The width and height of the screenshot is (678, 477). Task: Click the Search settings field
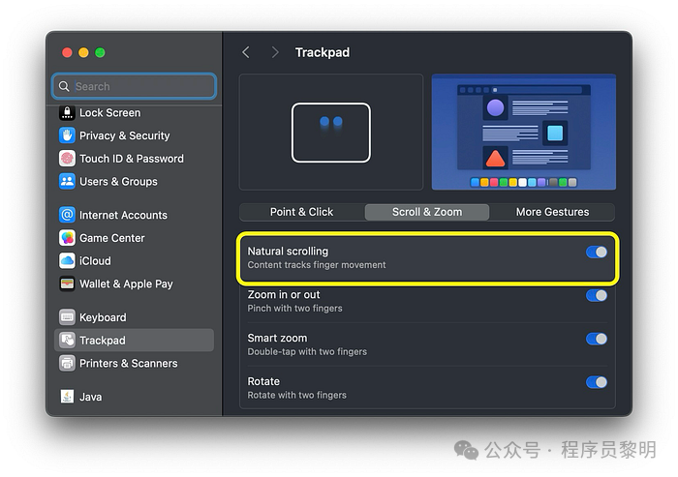click(134, 86)
